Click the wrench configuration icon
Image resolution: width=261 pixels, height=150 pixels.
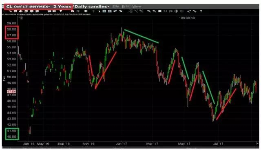[x=194, y=11]
